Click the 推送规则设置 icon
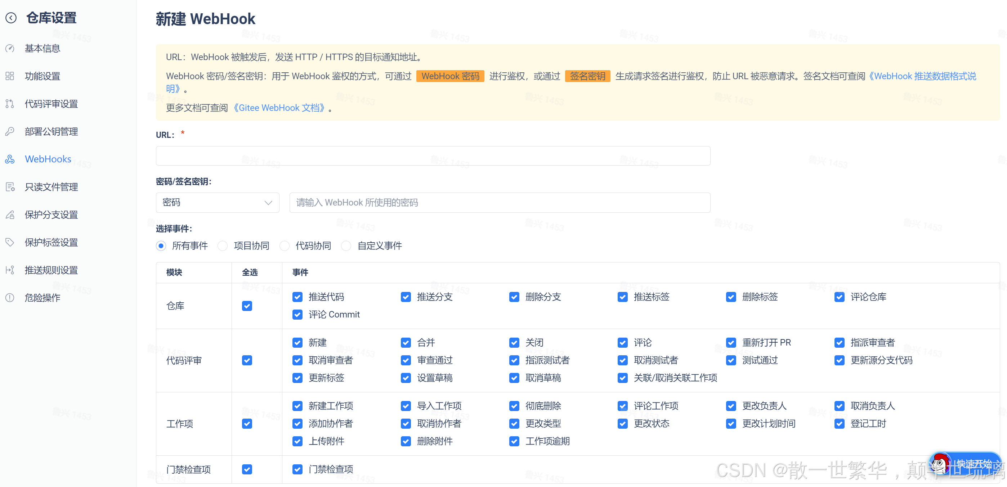The height and width of the screenshot is (487, 1007). coord(10,270)
